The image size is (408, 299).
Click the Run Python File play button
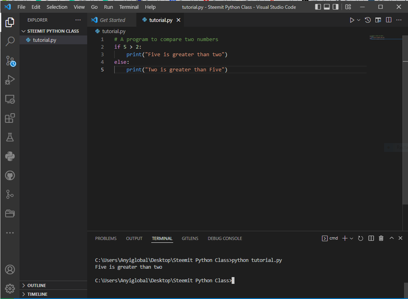point(352,20)
